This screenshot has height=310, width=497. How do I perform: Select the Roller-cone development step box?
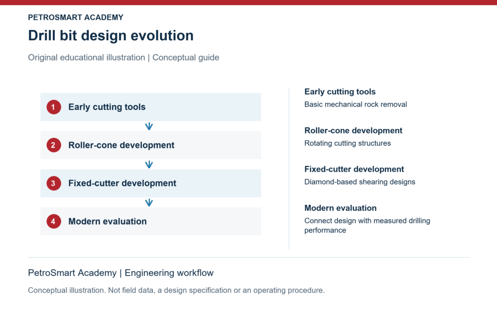click(150, 145)
